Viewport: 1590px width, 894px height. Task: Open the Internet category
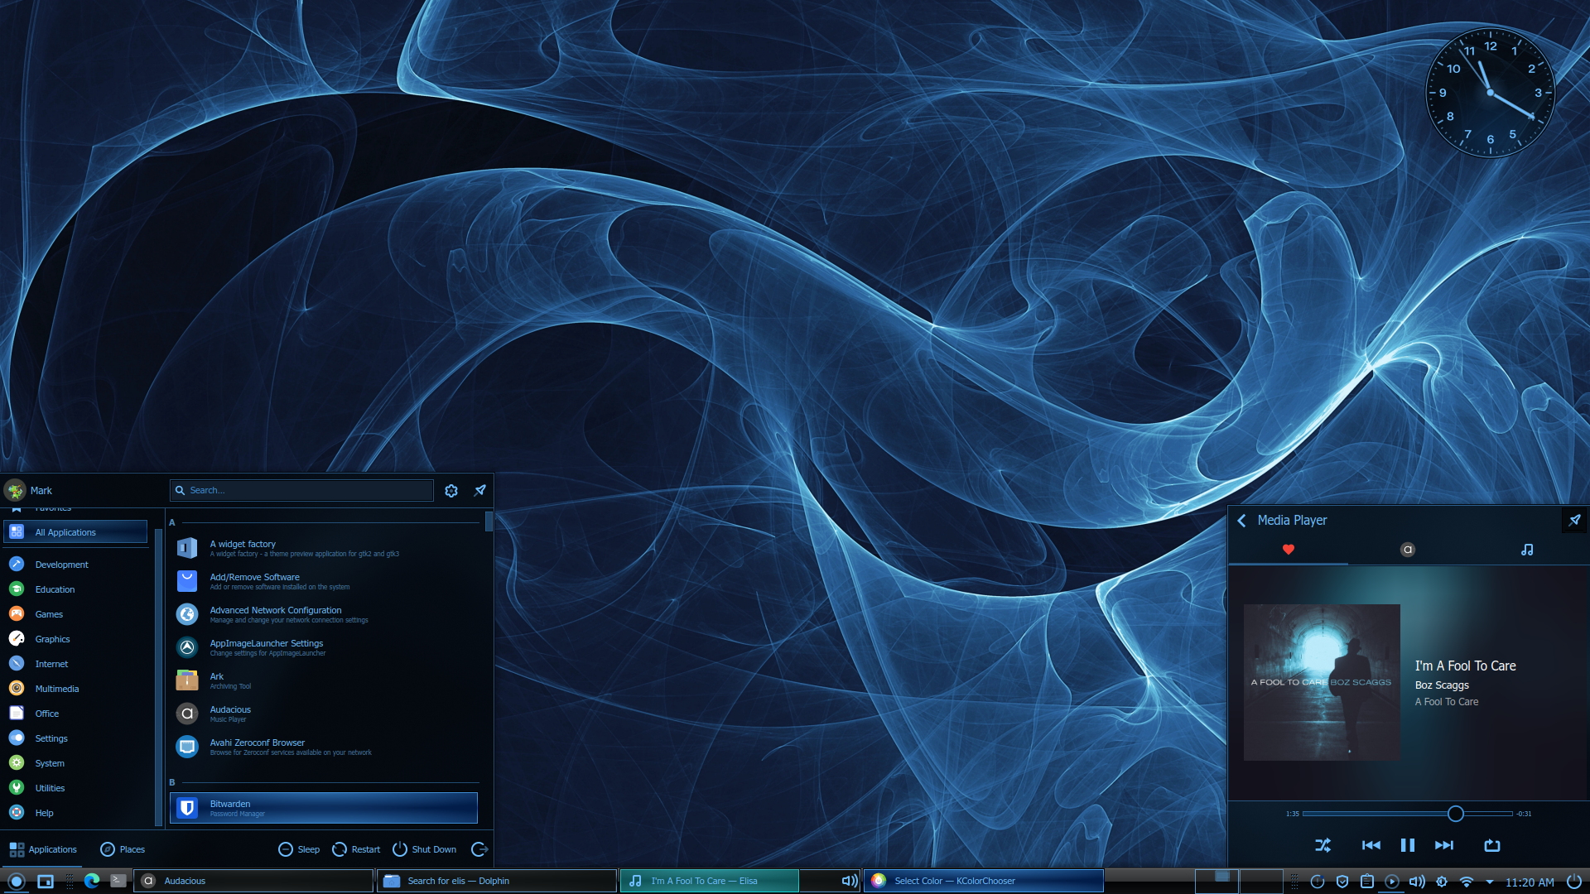(x=75, y=664)
